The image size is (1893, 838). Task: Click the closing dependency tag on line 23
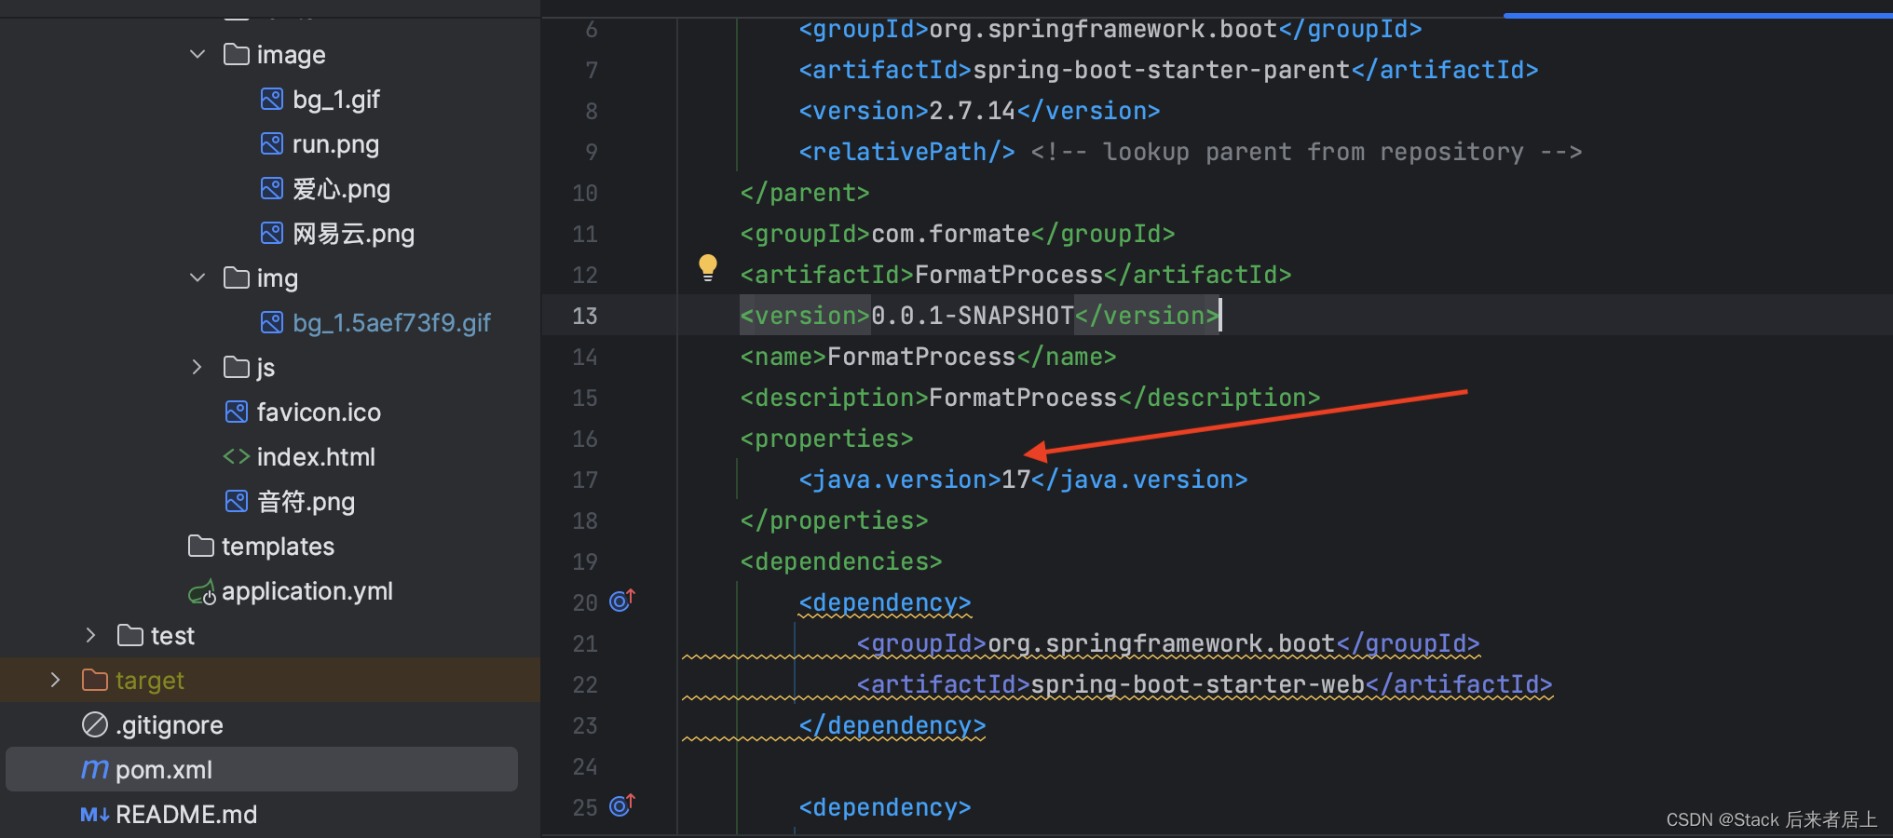892,725
